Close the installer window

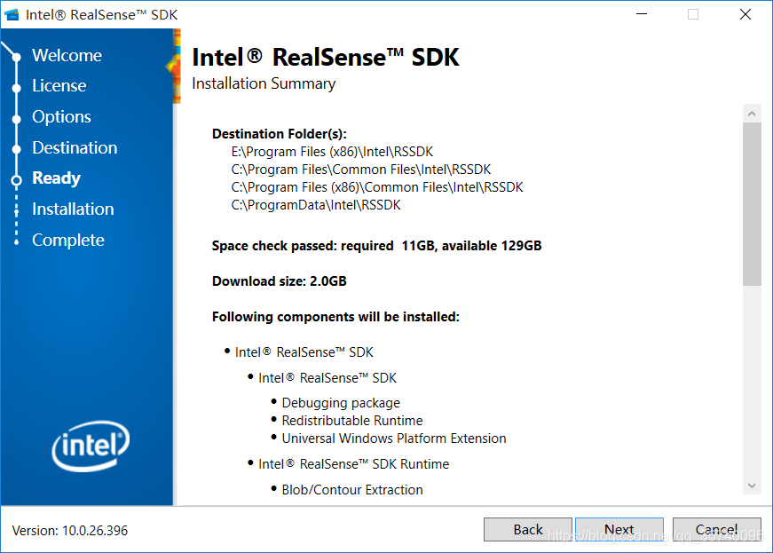(745, 14)
